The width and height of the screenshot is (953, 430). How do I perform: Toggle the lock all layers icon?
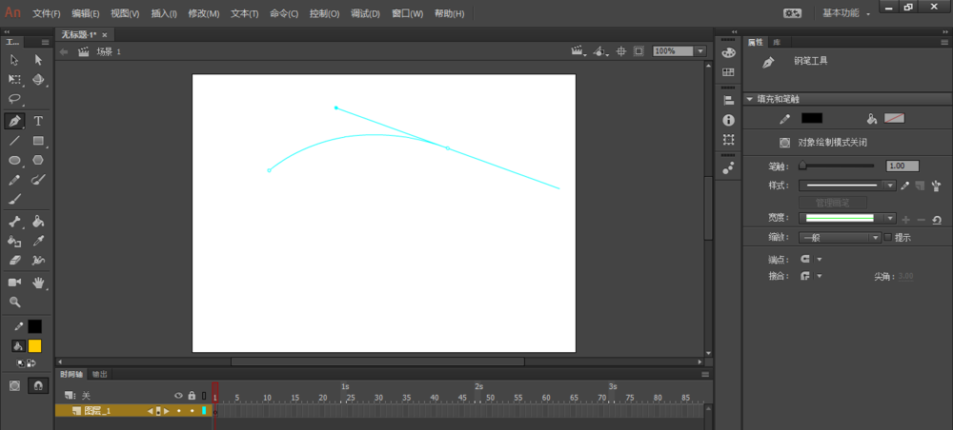click(192, 396)
